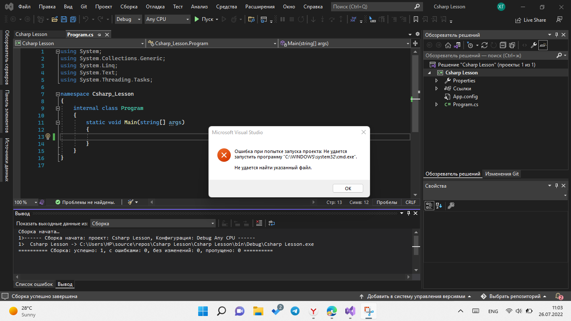Viewport: 571px width, 321px height.
Task: Click the Вывод panel's vertical scrollbar
Action: click(416, 251)
